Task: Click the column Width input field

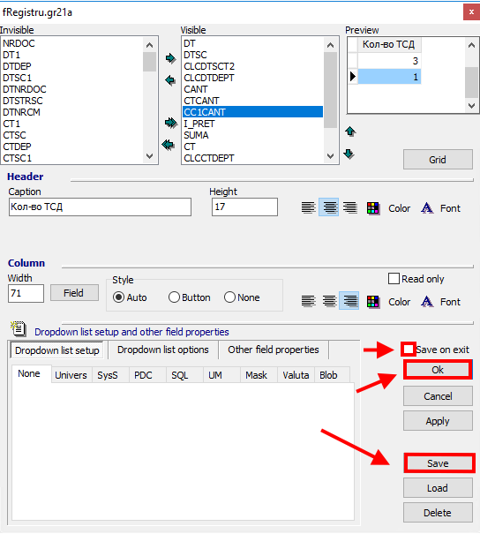Action: click(x=26, y=293)
